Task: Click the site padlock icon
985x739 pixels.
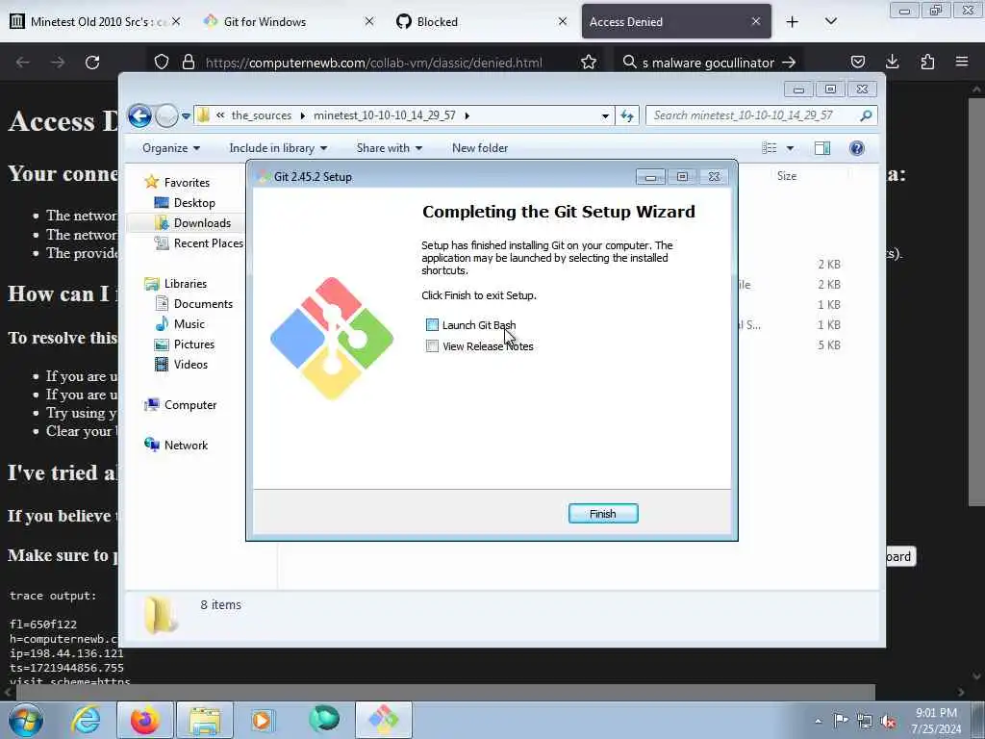Action: 188,63
